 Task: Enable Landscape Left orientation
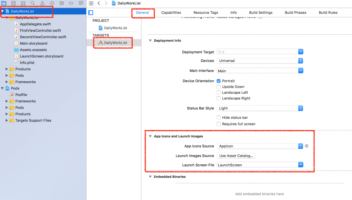coord(218,93)
